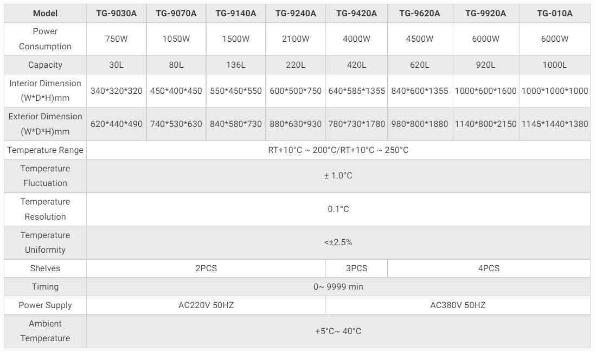Click the Model header label cell

[x=45, y=14]
